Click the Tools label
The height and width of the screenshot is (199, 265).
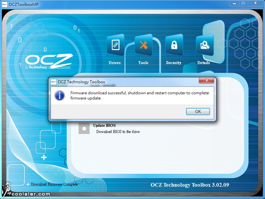(143, 63)
